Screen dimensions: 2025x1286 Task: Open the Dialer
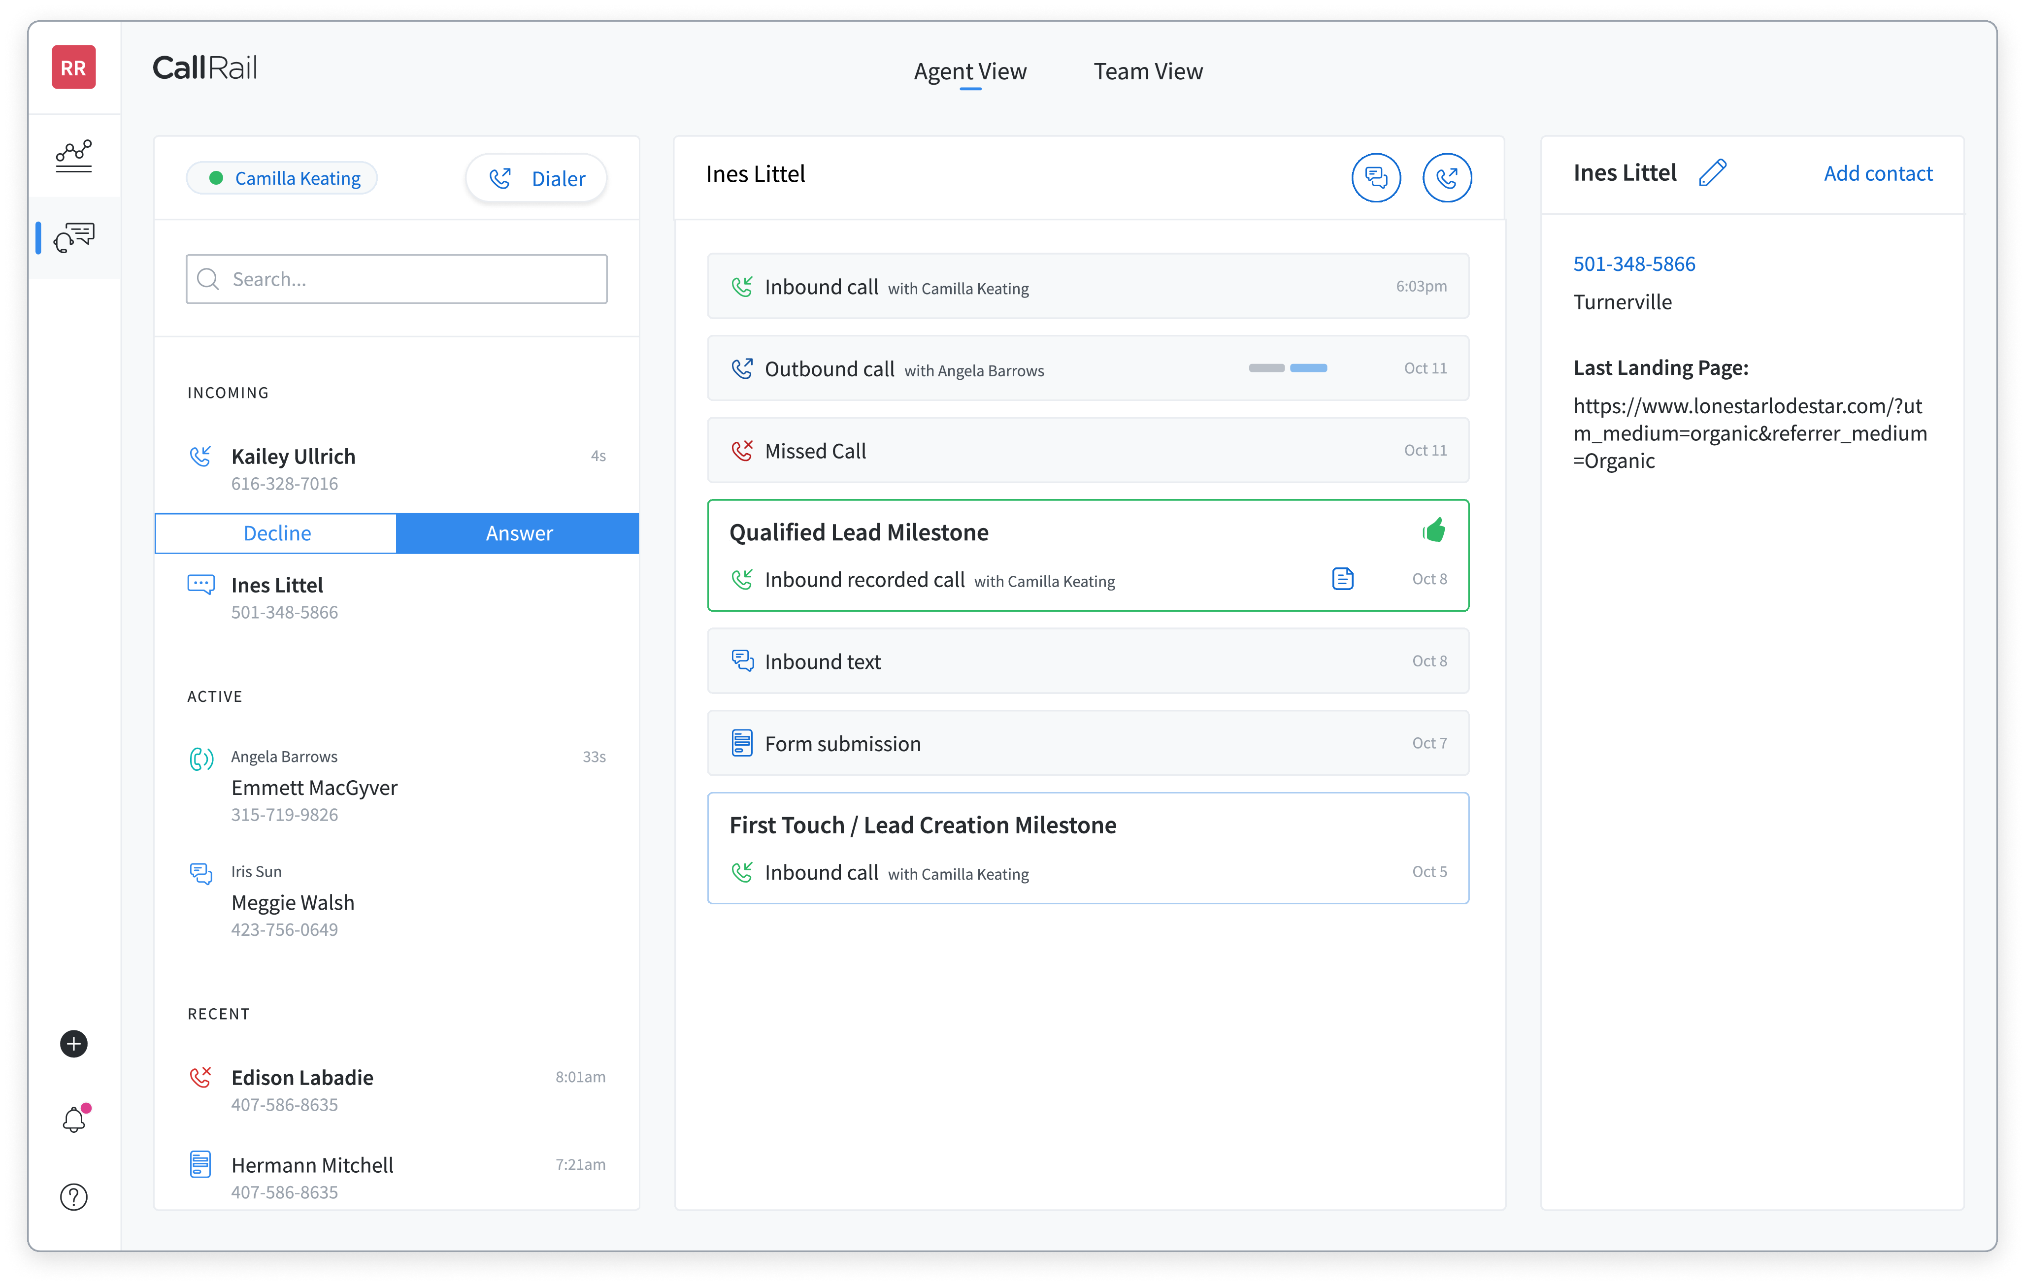536,177
